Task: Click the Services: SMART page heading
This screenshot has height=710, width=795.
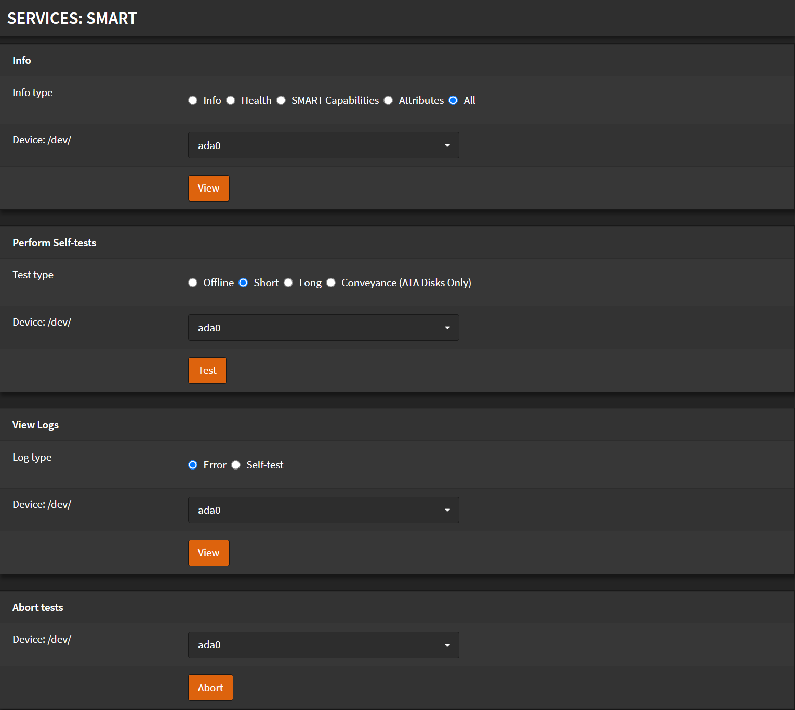Action: (72, 18)
